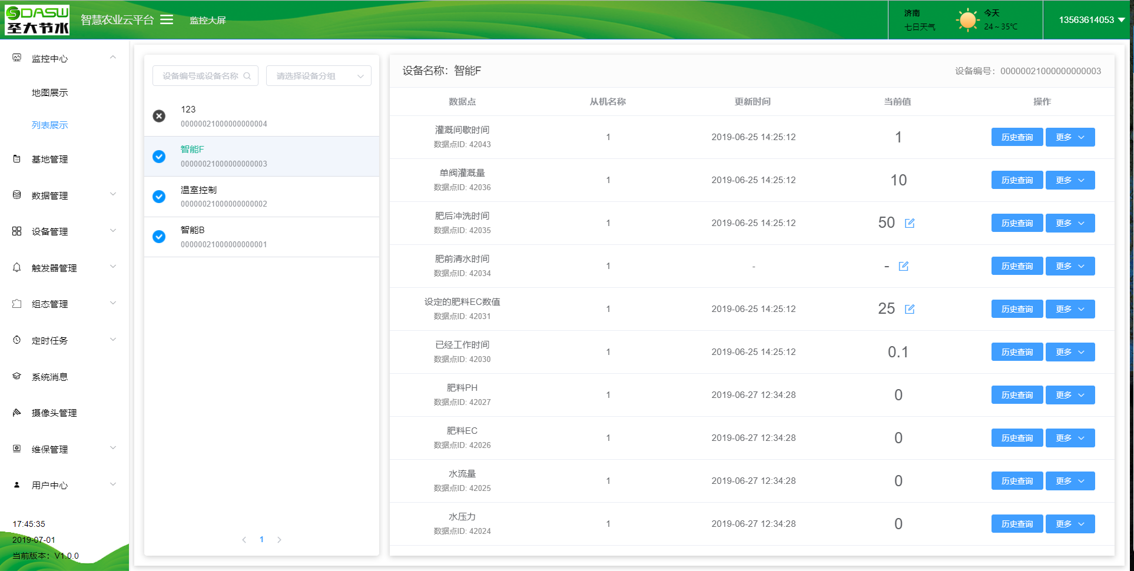
Task: Go to next page in device list
Action: 279,540
